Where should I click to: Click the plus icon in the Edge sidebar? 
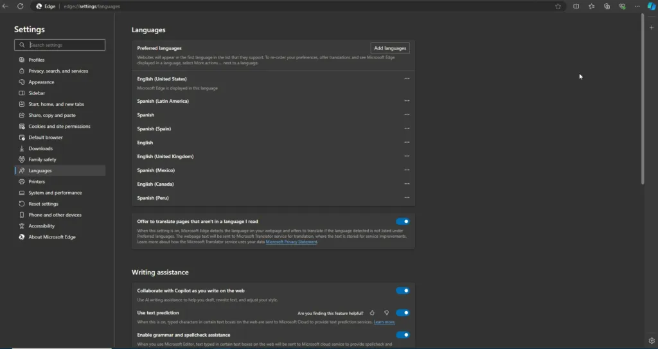(652, 27)
